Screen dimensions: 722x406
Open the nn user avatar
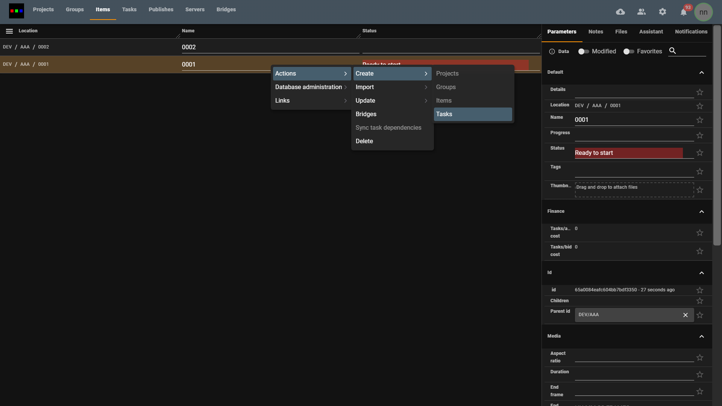click(x=704, y=12)
